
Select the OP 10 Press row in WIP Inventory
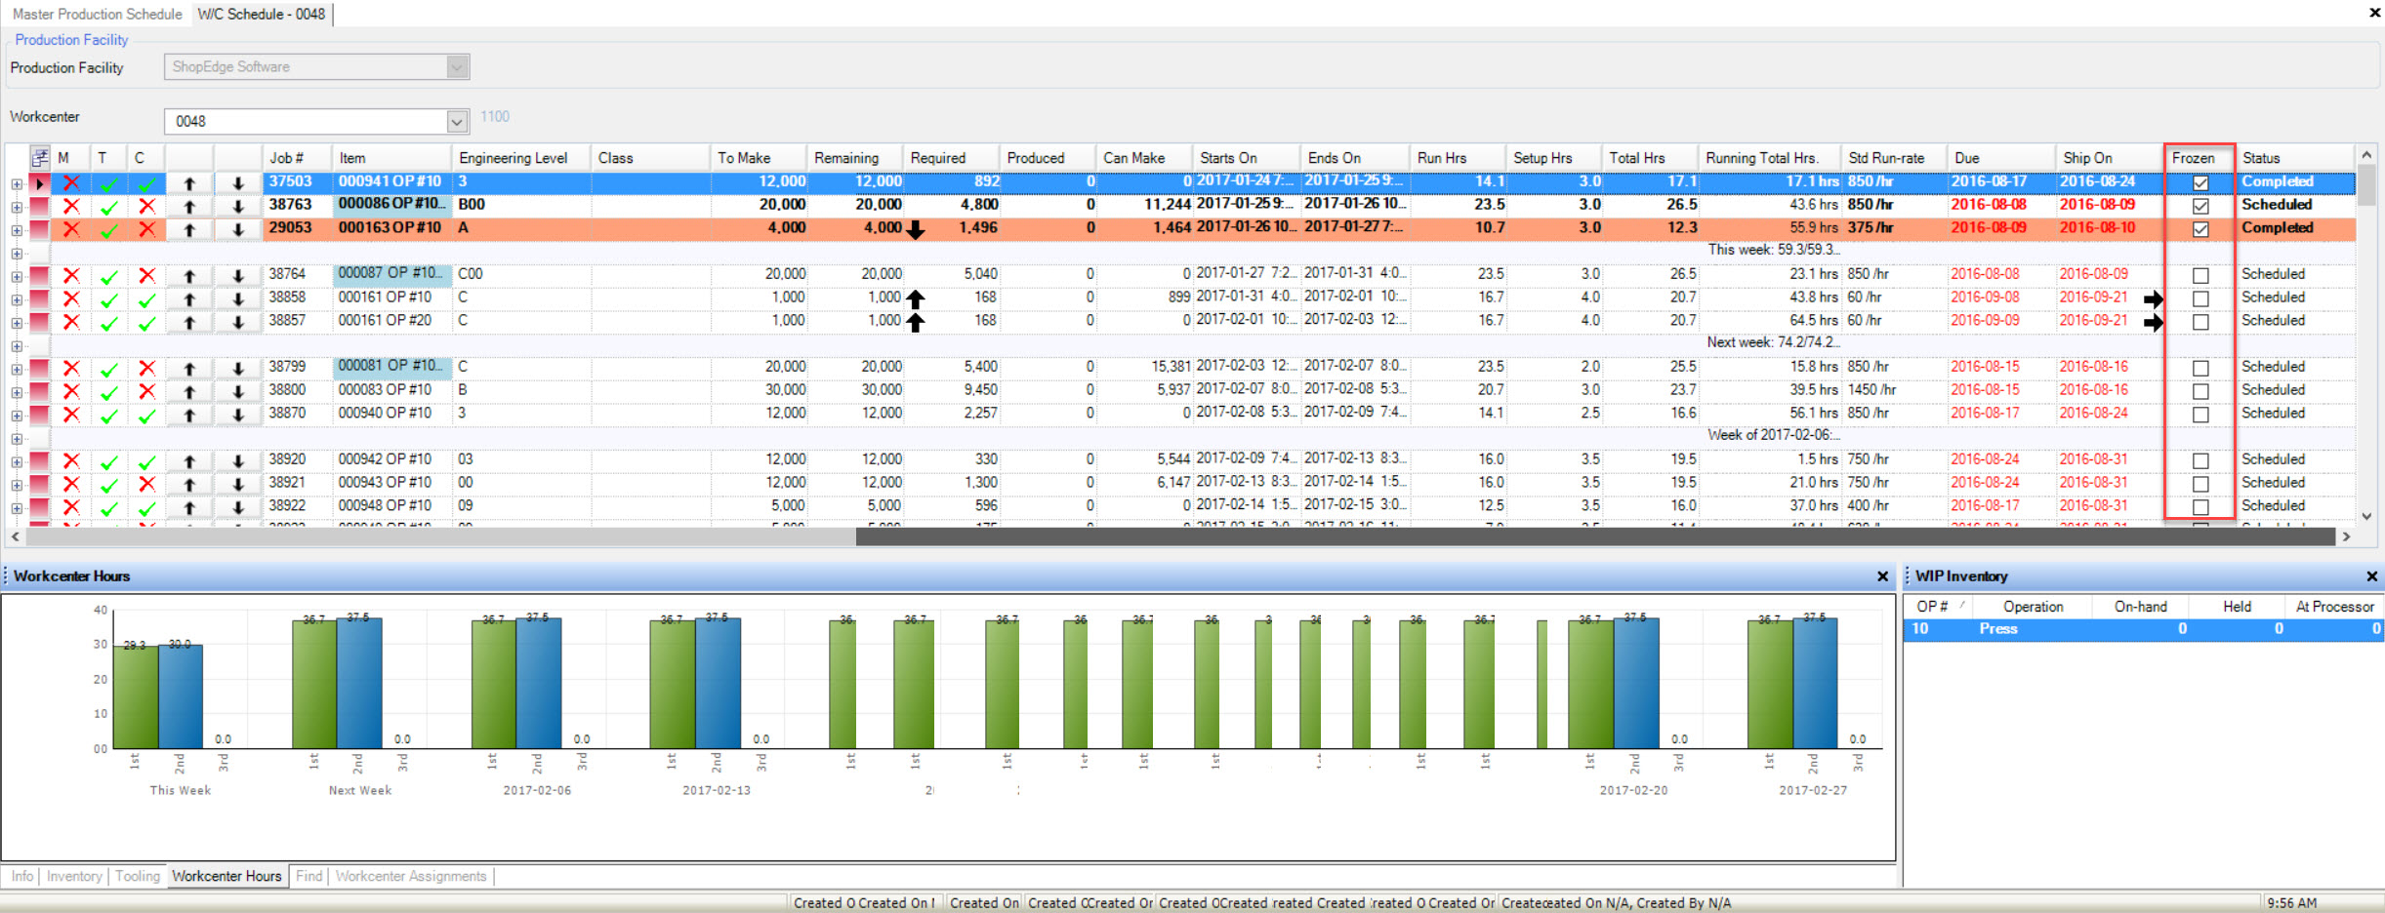point(2144,629)
